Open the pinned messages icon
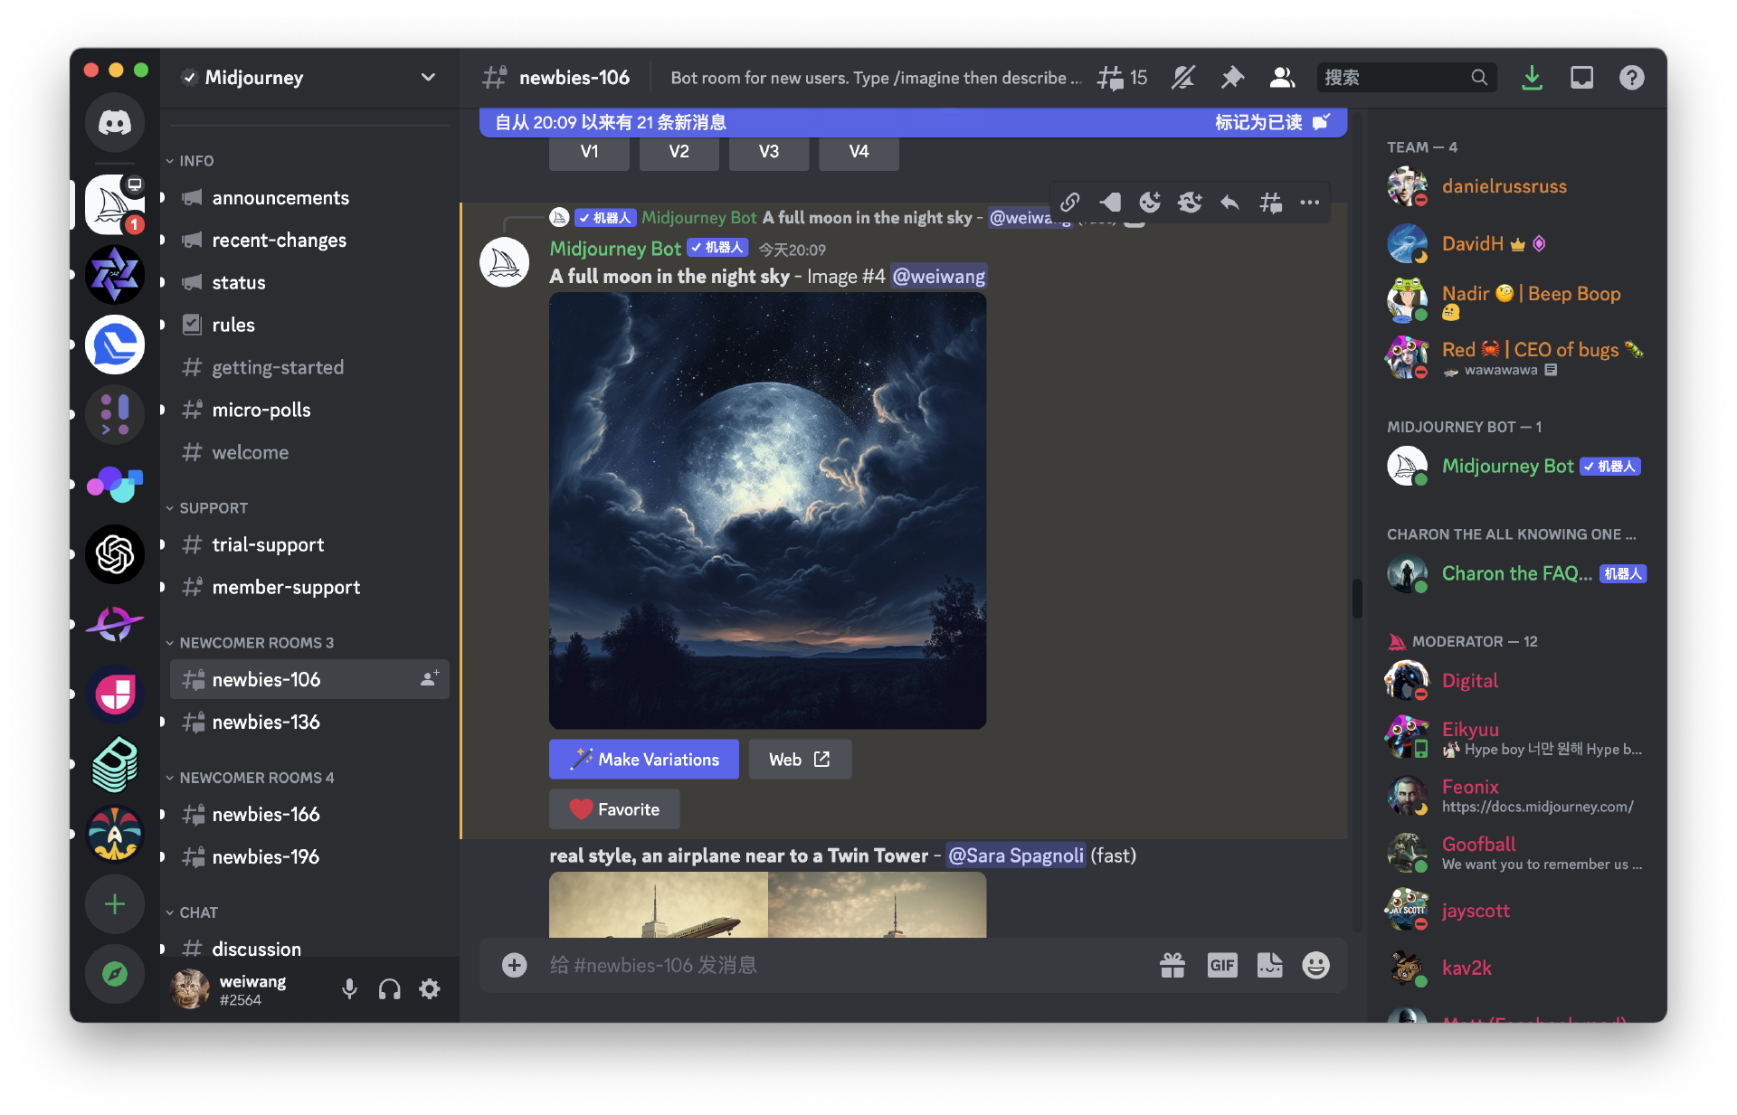Screen dimensions: 1737x1115 coord(1232,78)
